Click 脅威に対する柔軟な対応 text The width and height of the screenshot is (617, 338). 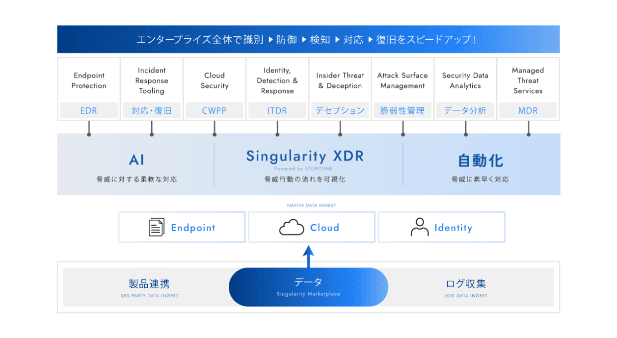[x=137, y=179]
